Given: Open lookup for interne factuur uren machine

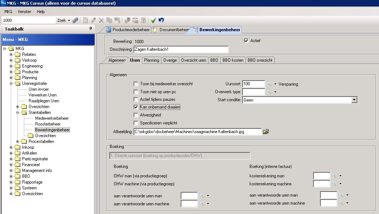Looking at the screenshot, I should 341,203.
